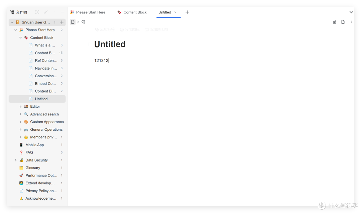361x213 pixels.
Task: Click the add tag button above title
Action: click(x=105, y=30)
